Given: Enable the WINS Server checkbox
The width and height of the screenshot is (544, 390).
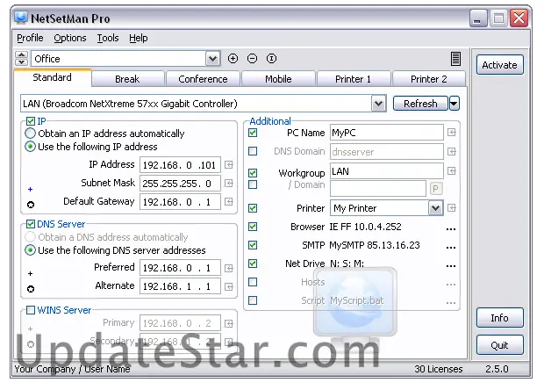Looking at the screenshot, I should [x=31, y=310].
